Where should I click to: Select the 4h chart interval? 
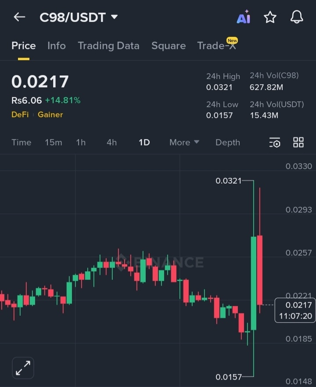click(x=111, y=142)
